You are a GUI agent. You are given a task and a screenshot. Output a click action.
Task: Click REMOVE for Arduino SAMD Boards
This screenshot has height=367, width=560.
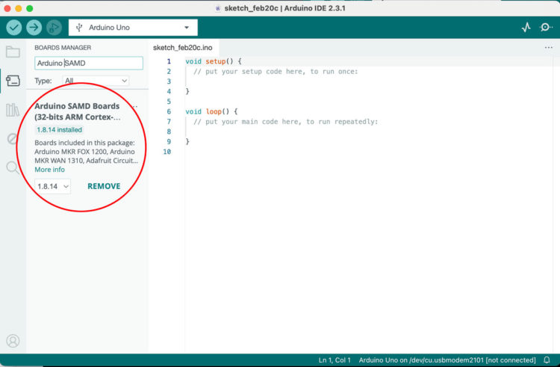point(104,186)
